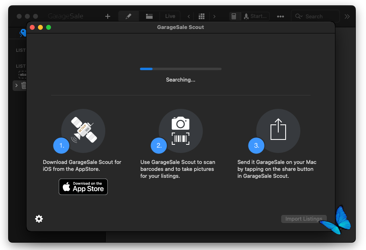This screenshot has height=250, width=366.
Task: Show the toolbar overflow double-chevron items
Action: [347, 16]
